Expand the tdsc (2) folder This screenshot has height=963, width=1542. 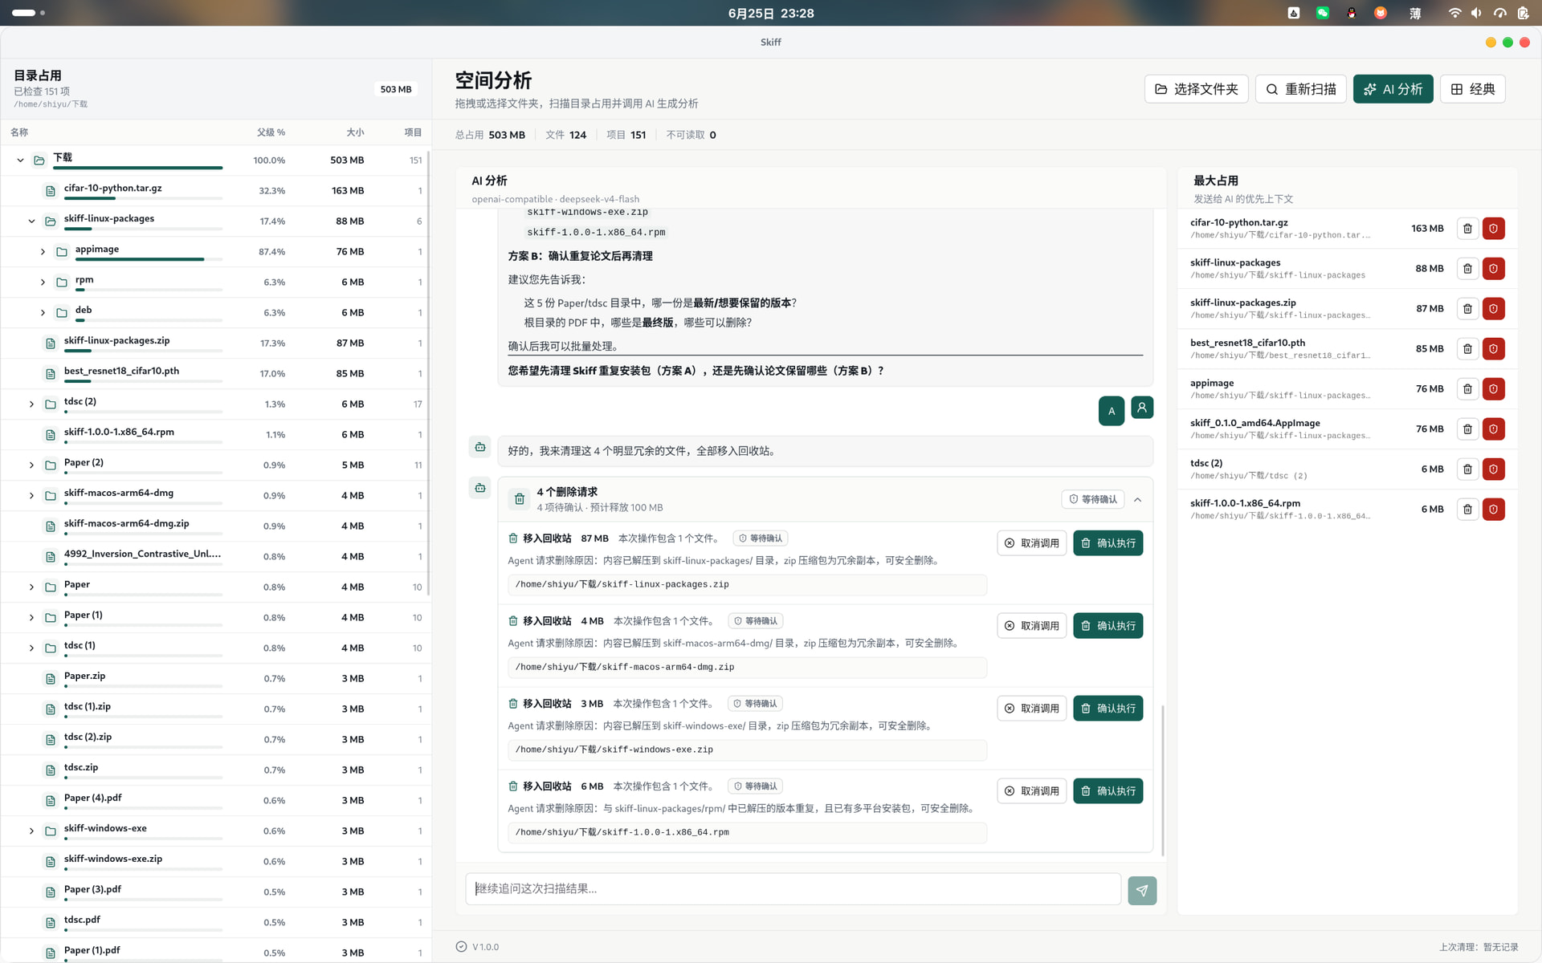[x=31, y=404]
